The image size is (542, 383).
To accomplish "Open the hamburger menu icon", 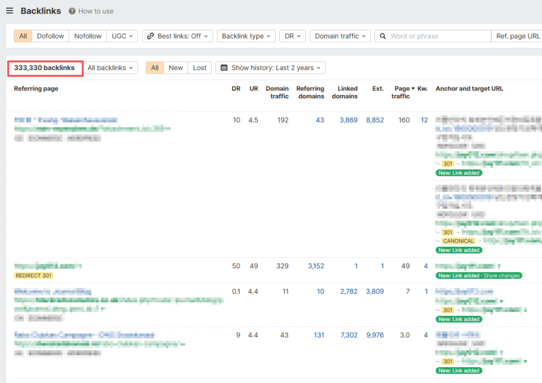I will [10, 11].
